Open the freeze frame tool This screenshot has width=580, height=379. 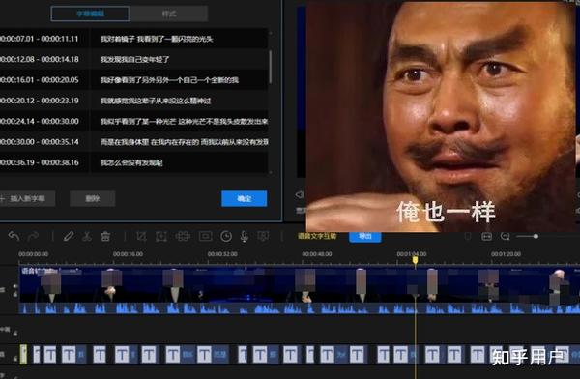coord(205,236)
